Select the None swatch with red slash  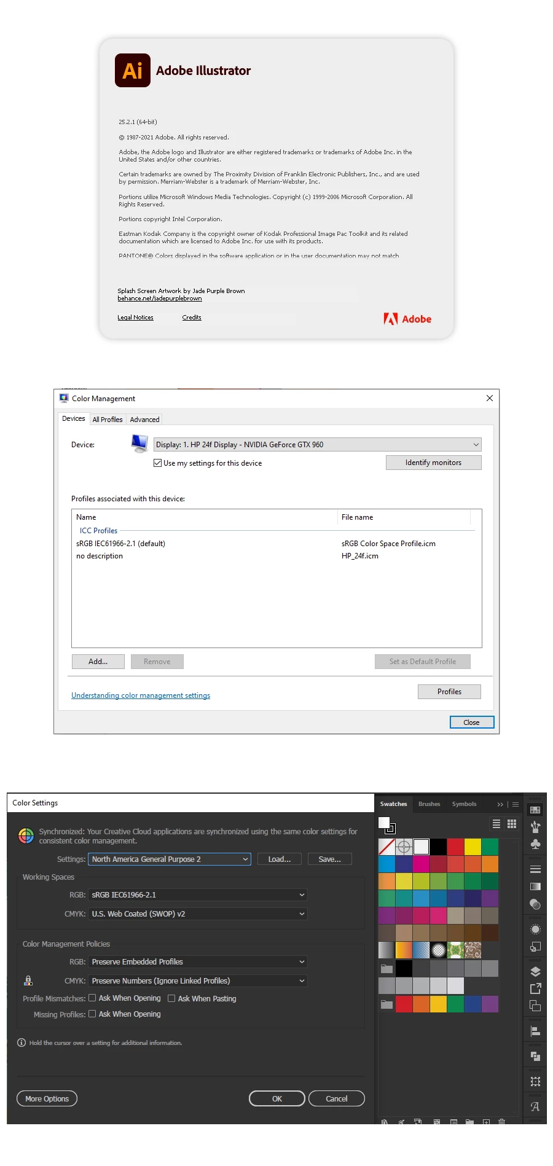(x=386, y=847)
